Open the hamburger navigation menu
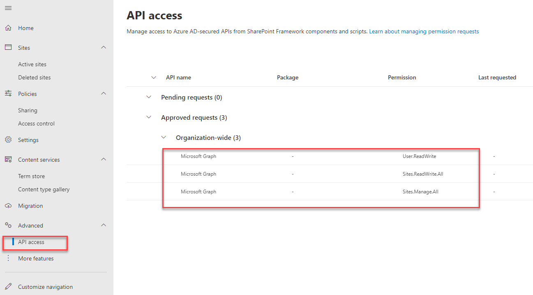Image resolution: width=533 pixels, height=295 pixels. tap(8, 8)
